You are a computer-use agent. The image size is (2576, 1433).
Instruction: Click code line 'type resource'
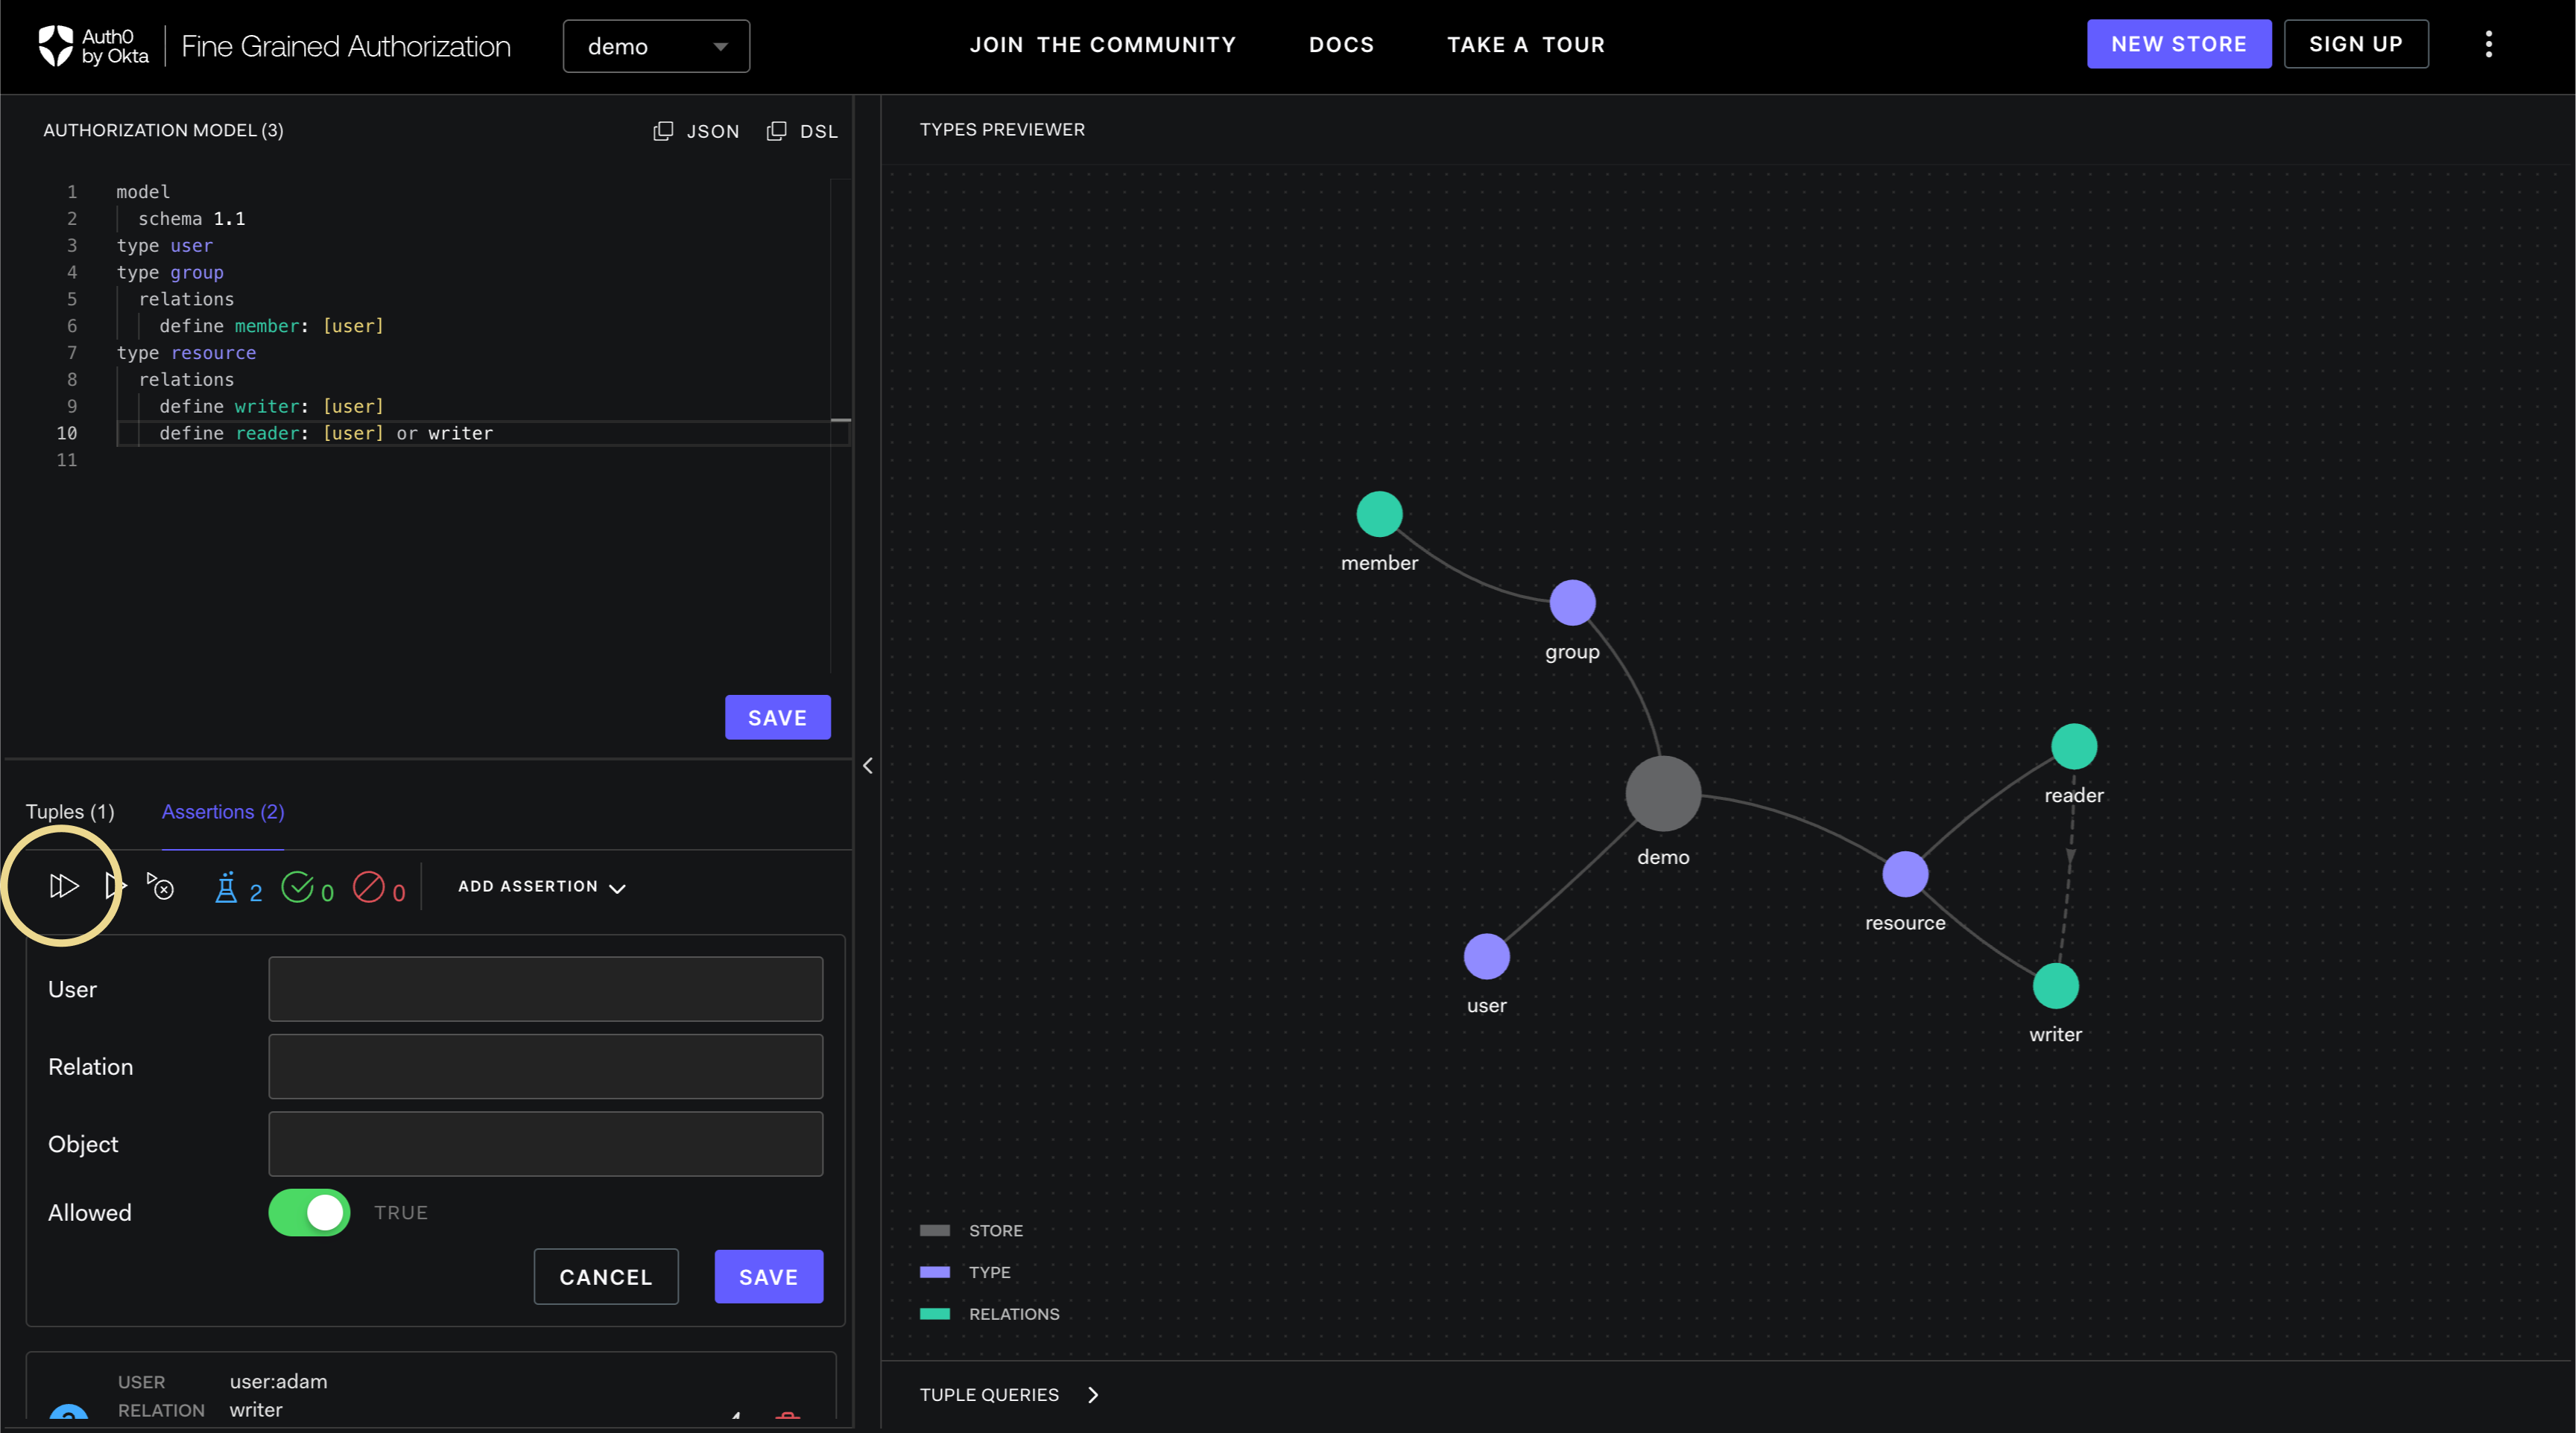pyautogui.click(x=186, y=353)
